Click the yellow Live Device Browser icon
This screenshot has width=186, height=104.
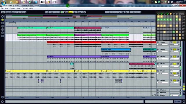[3, 20]
